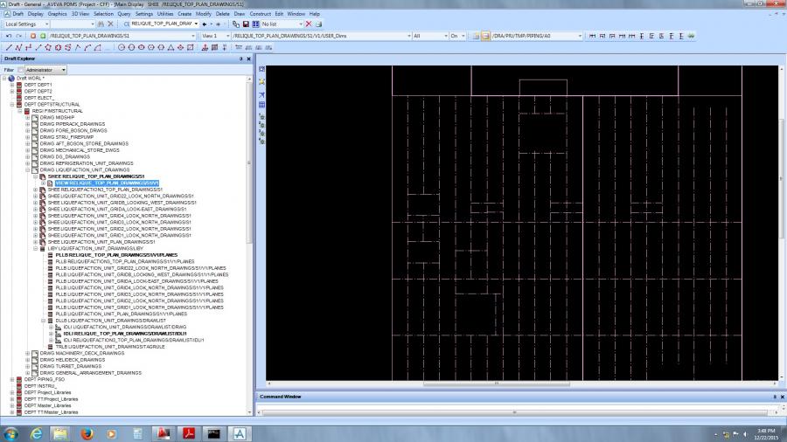787x442 pixels.
Task: Click the red X delete-list icon
Action: tap(309, 24)
